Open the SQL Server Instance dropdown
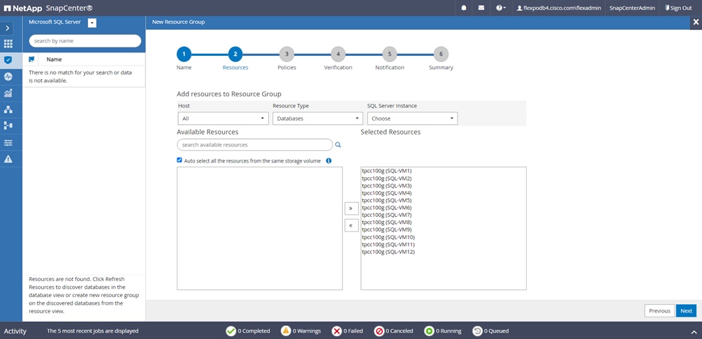Image resolution: width=702 pixels, height=339 pixels. 412,119
